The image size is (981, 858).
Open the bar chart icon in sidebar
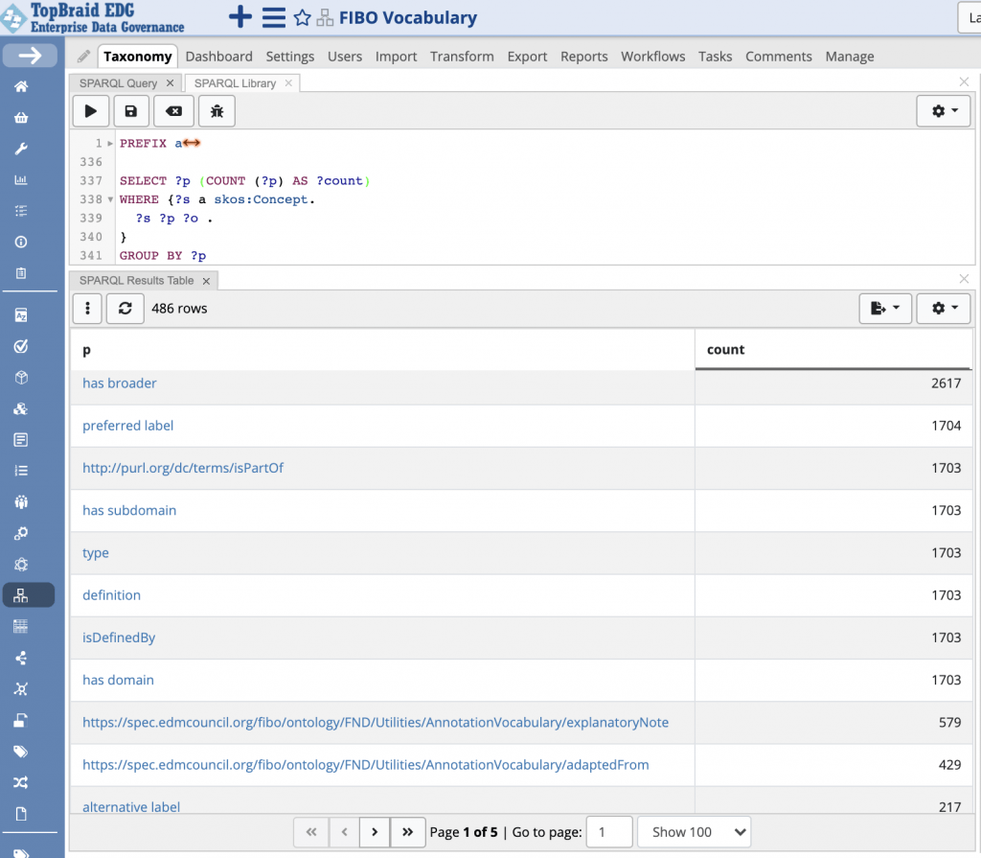[x=21, y=180]
